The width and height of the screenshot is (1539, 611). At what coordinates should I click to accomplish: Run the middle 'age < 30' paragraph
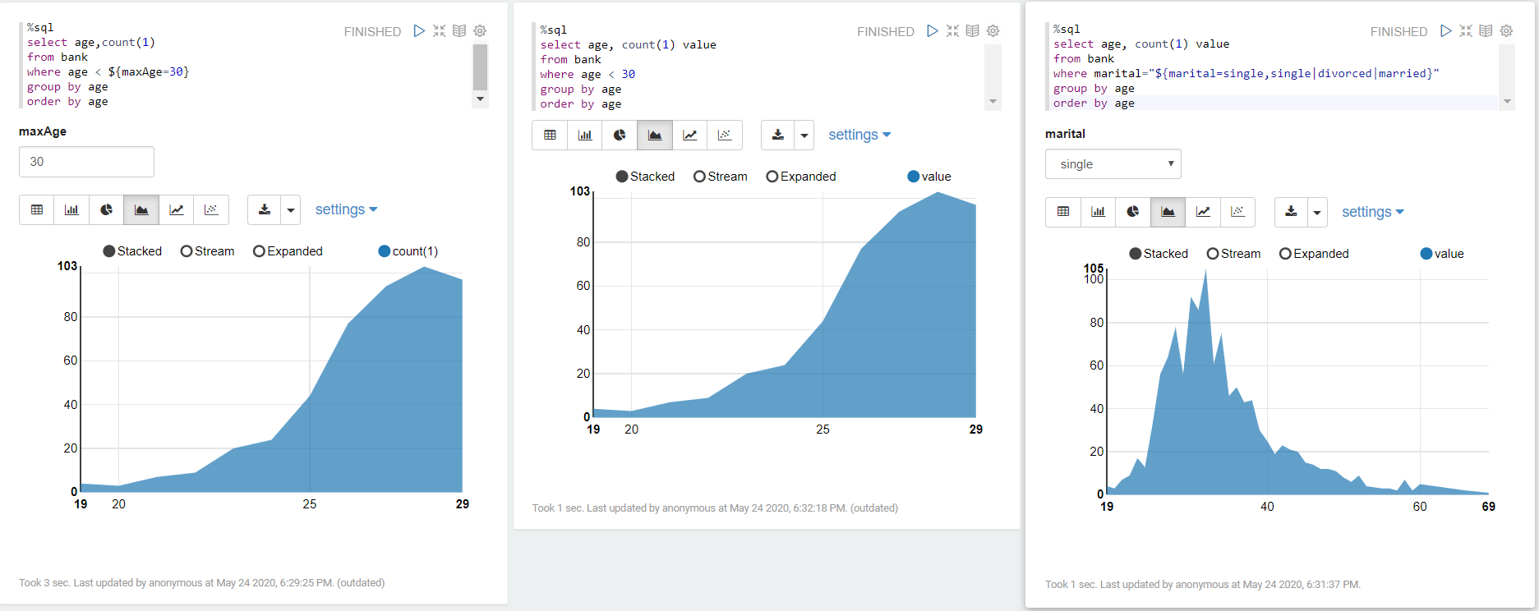933,31
